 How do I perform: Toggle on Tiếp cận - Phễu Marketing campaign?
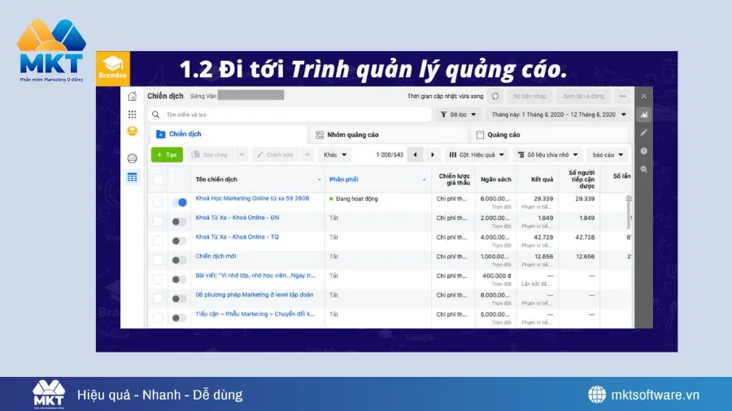point(179,318)
